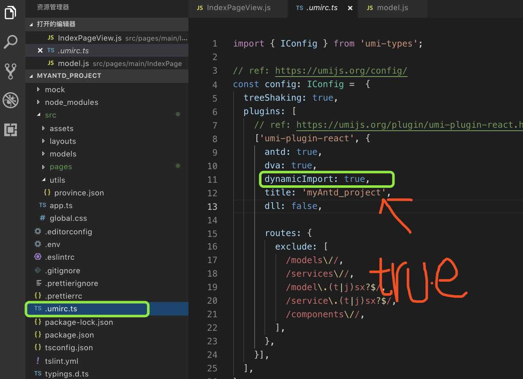Place cursor on 'dynamicImport: true' line
Viewport: 523px width, 379px height.
pos(317,179)
